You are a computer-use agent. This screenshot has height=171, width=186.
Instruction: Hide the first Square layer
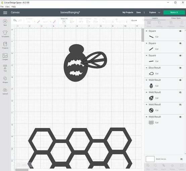(x=180, y=31)
